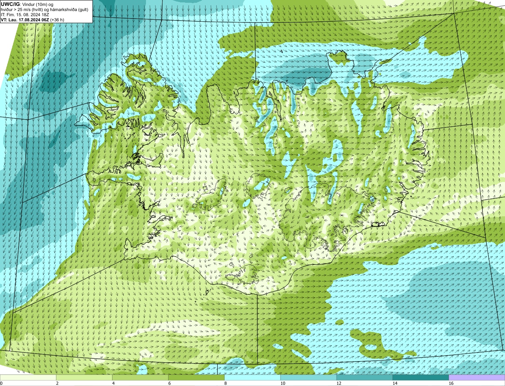Click the light green 2–4 legend swatch
505x386 pixels.
coord(84,378)
